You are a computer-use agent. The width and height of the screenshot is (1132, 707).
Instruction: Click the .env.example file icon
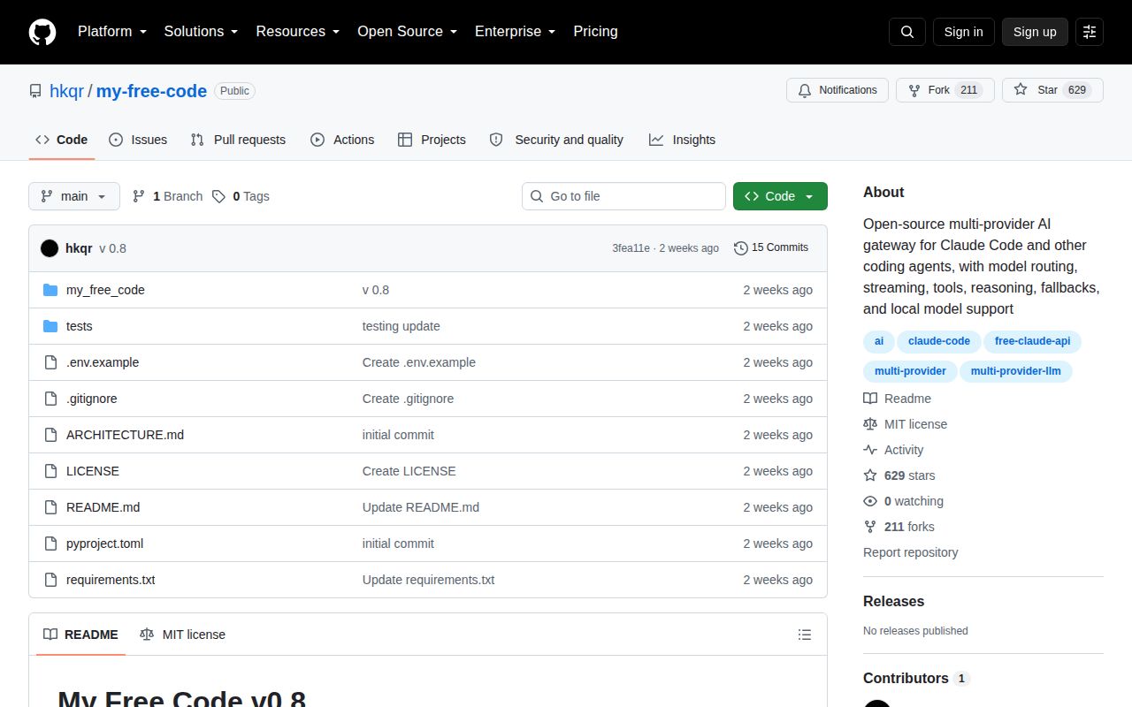click(50, 362)
